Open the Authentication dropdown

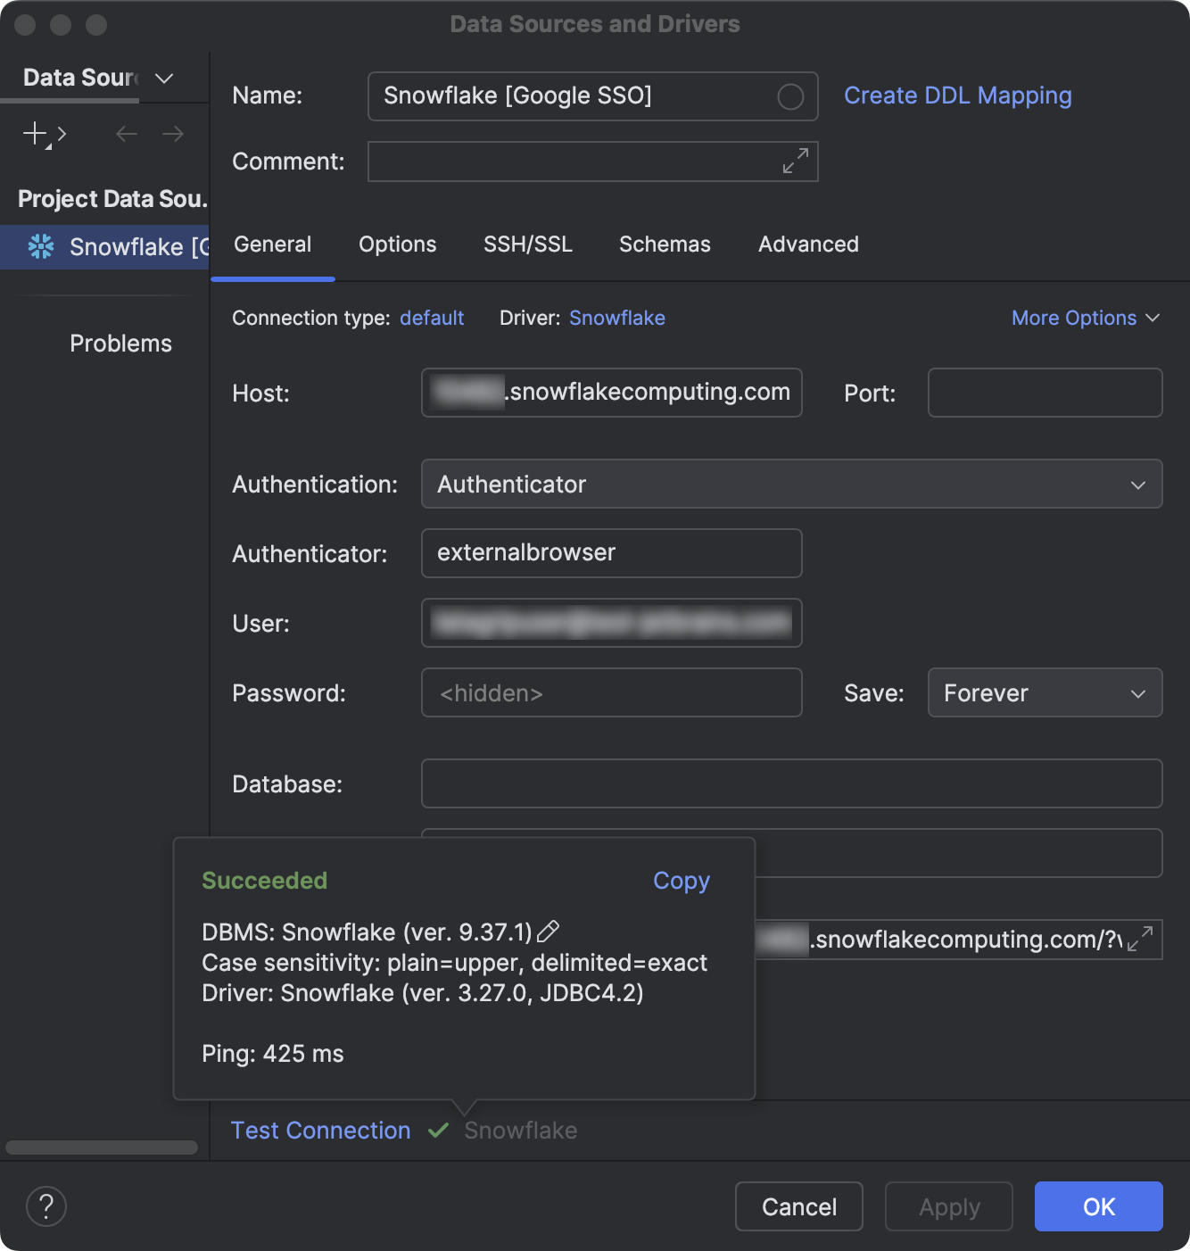point(1137,485)
